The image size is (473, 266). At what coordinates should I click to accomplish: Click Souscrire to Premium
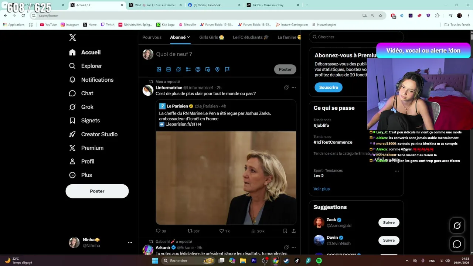(x=329, y=88)
